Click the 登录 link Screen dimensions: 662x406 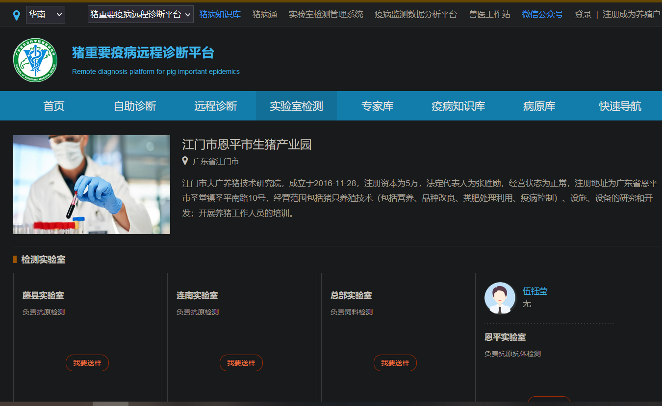[583, 15]
